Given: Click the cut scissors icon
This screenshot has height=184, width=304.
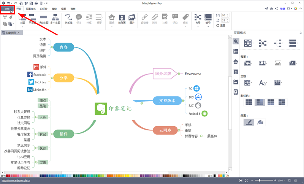Looking at the screenshot, I should pos(5,17).
